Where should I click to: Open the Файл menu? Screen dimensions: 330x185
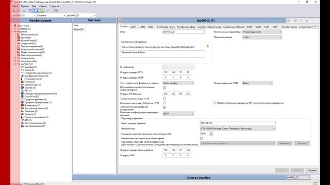click(x=15, y=6)
